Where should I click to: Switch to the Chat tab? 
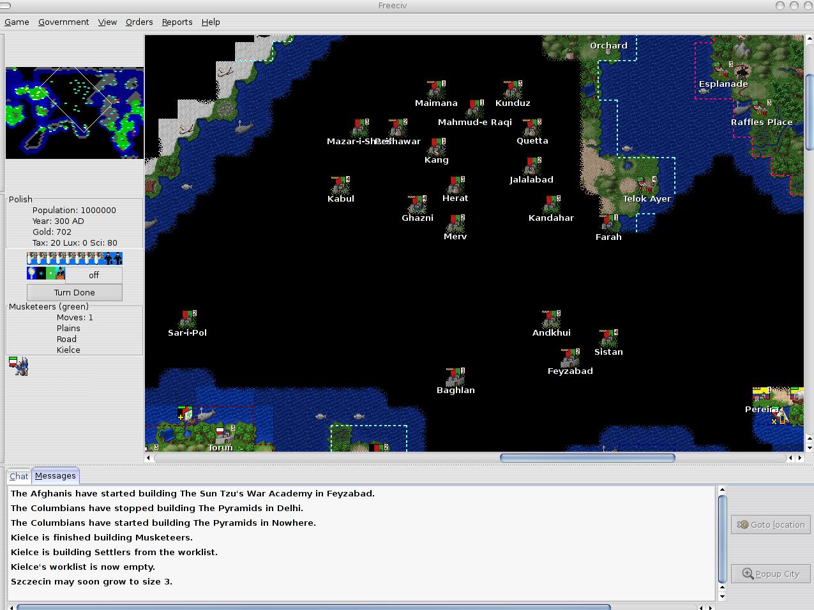19,476
